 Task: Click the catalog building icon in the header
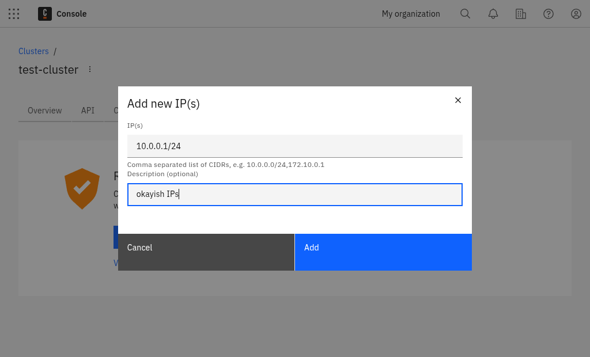(520, 13)
